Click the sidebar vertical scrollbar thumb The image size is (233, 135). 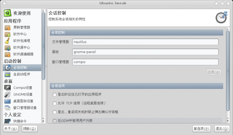tap(43, 46)
